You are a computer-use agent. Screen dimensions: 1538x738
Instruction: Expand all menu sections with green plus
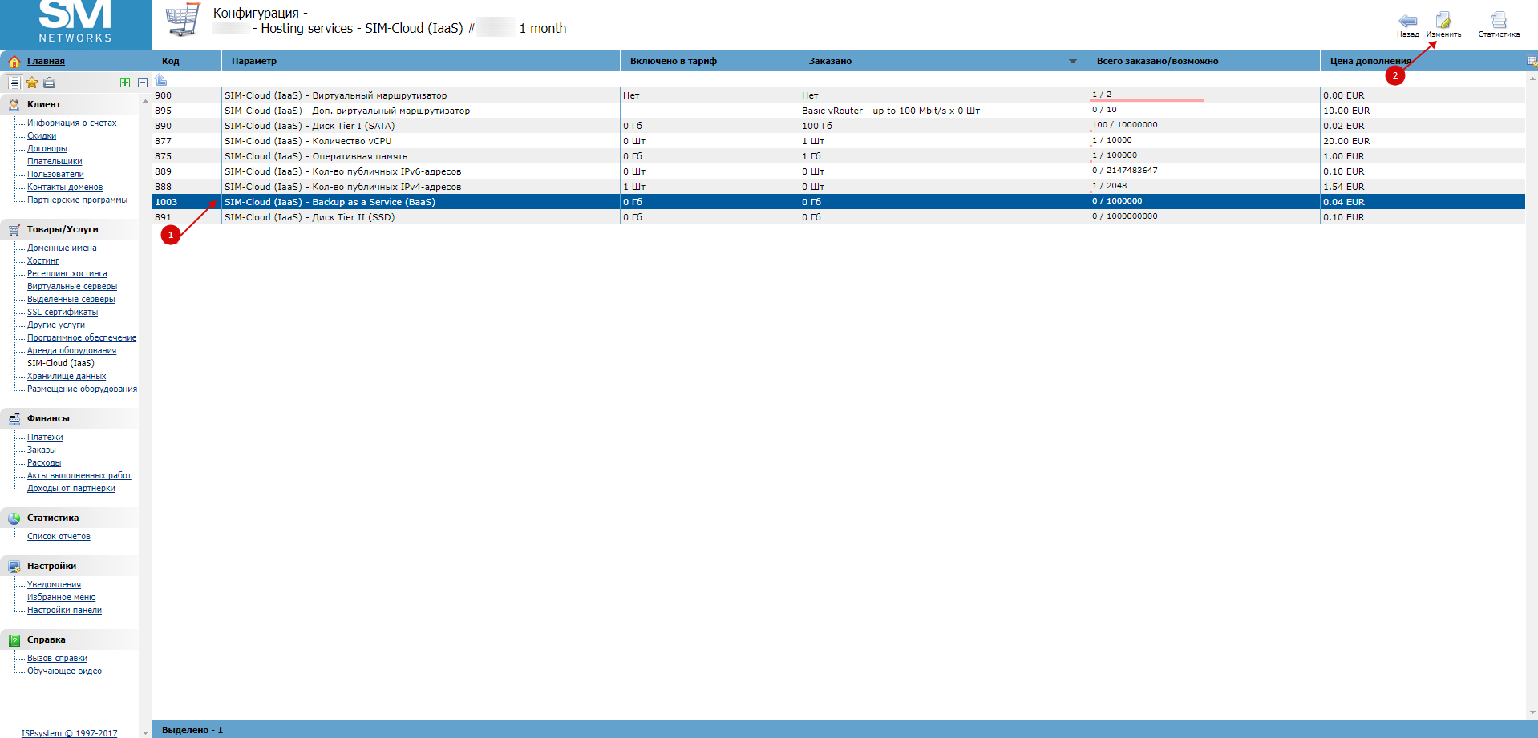point(125,83)
